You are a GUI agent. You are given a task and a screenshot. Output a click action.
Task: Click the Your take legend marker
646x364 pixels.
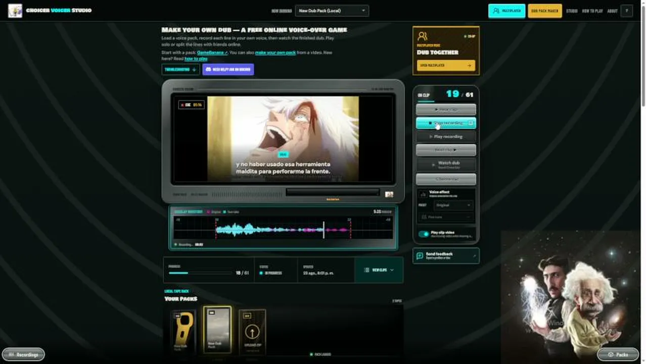(225, 212)
